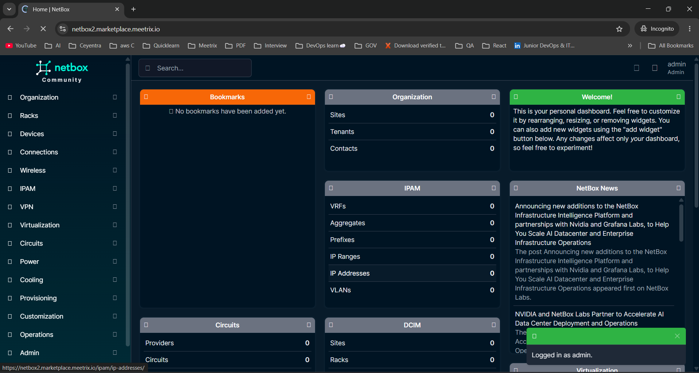Open a new browser tab

coord(133,9)
